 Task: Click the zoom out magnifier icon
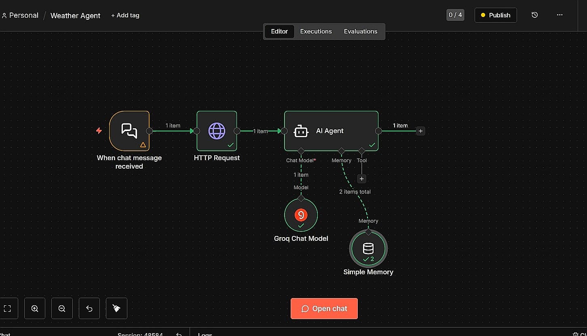[x=62, y=309]
